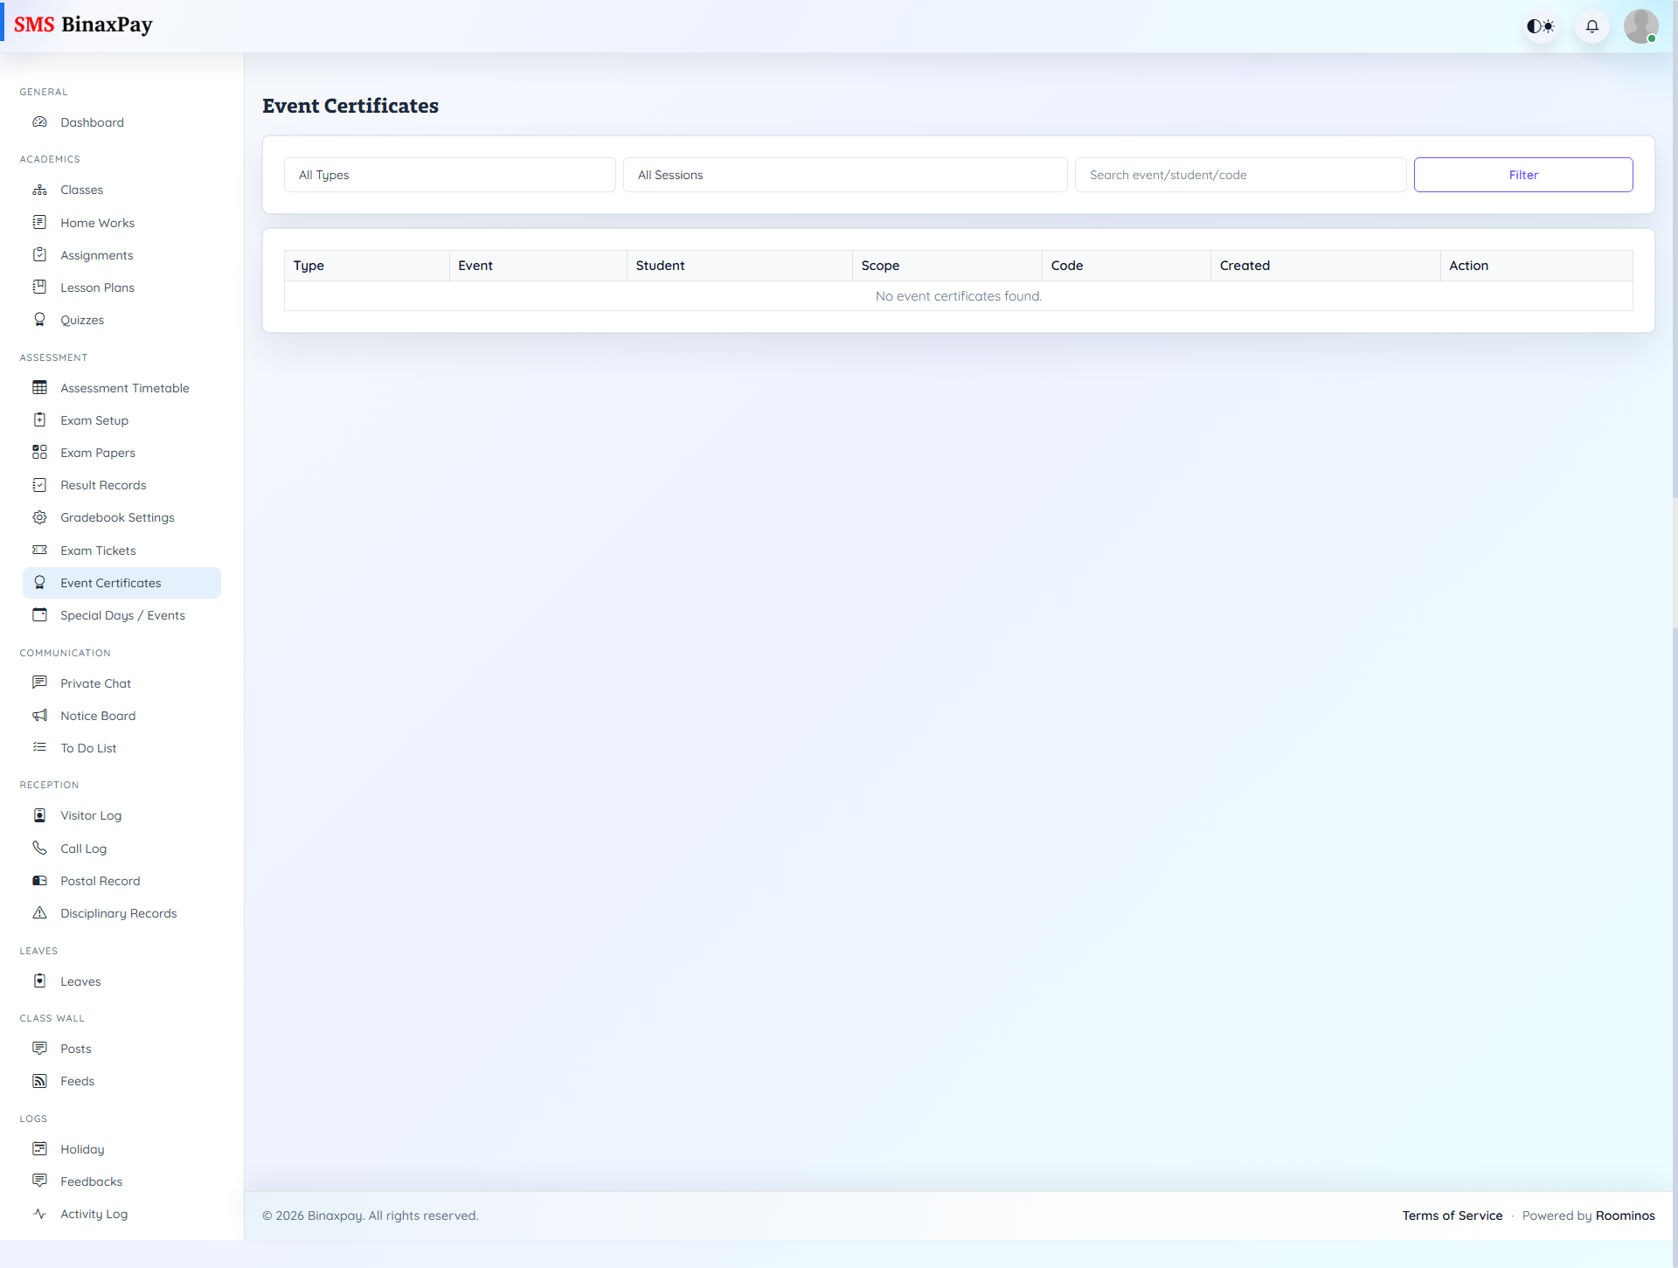The width and height of the screenshot is (1678, 1268).
Task: Click the Feeds RSS icon
Action: (x=39, y=1081)
